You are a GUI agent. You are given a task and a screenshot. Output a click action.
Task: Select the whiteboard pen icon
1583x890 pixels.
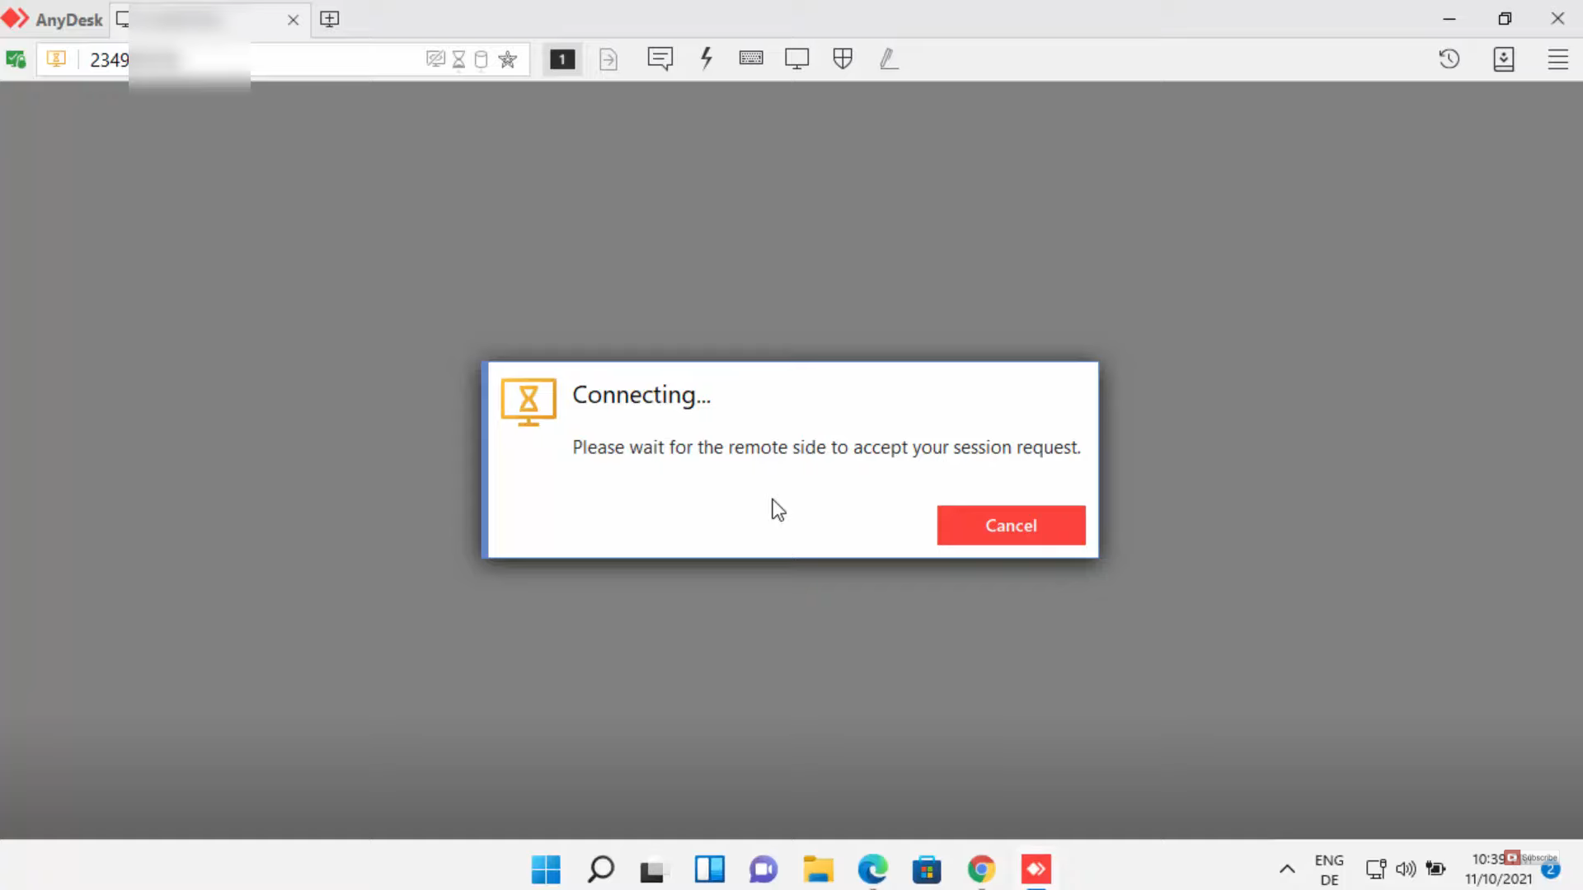(889, 59)
